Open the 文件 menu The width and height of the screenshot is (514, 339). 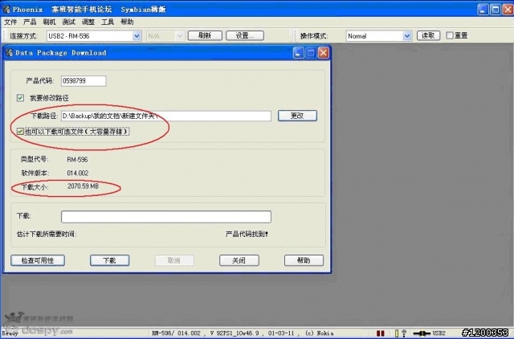pyautogui.click(x=10, y=22)
